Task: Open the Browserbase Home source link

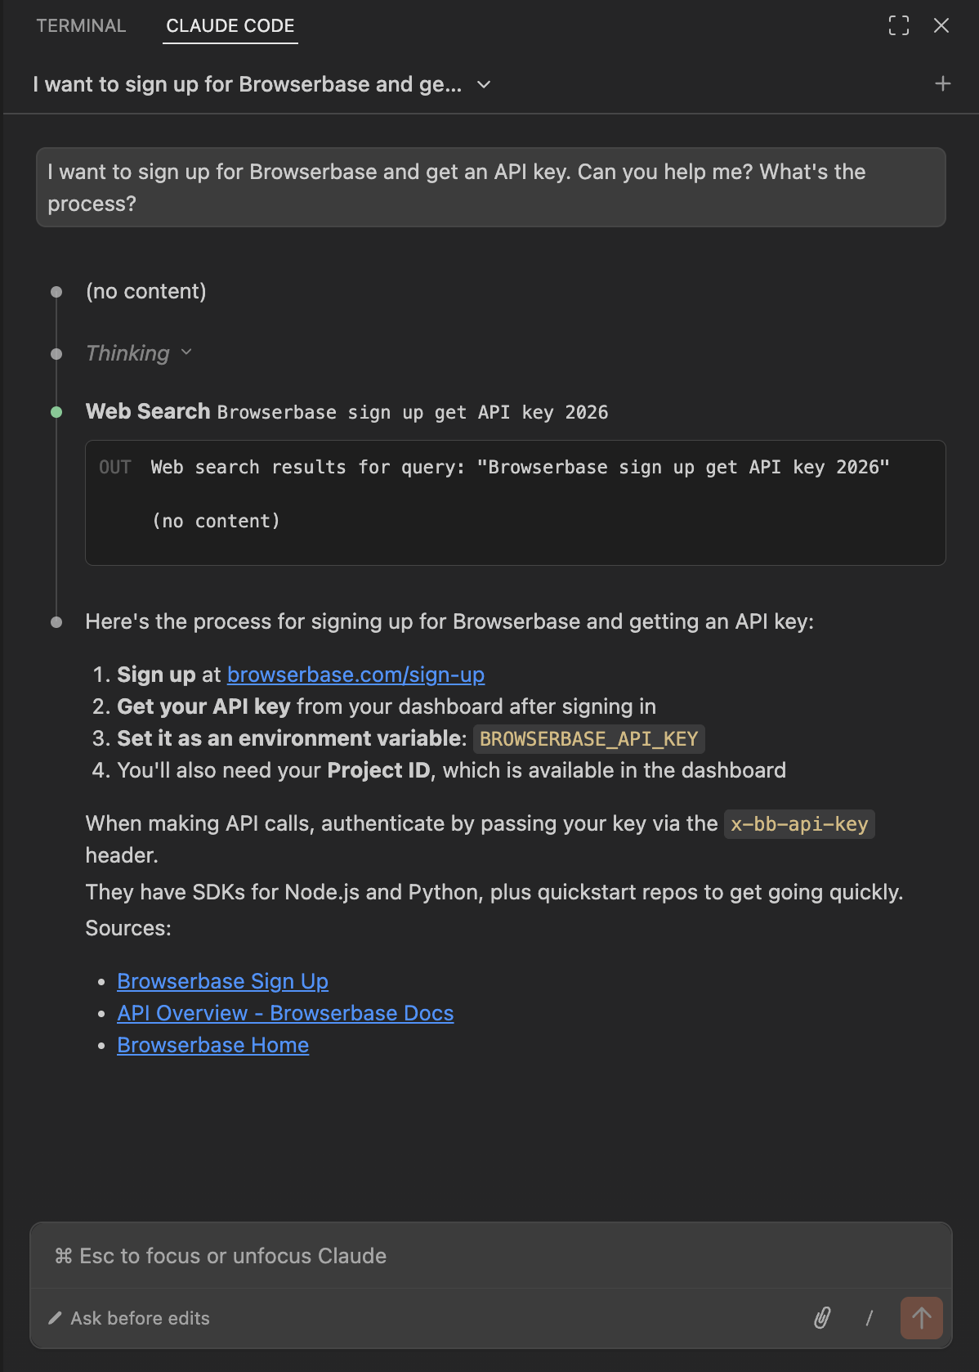Action: tap(212, 1045)
